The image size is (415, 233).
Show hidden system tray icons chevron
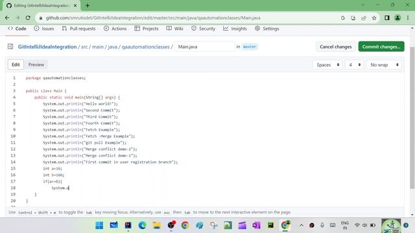coord(301,225)
